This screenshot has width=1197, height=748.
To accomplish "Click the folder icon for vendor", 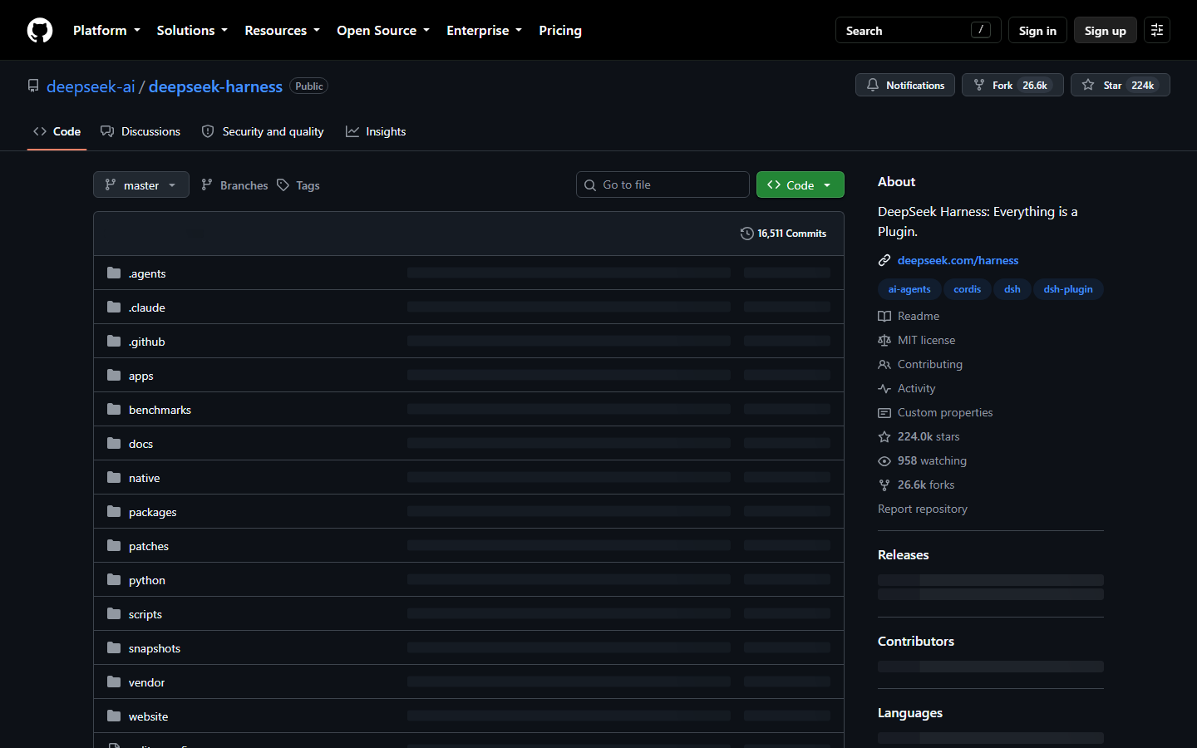I will 114,682.
